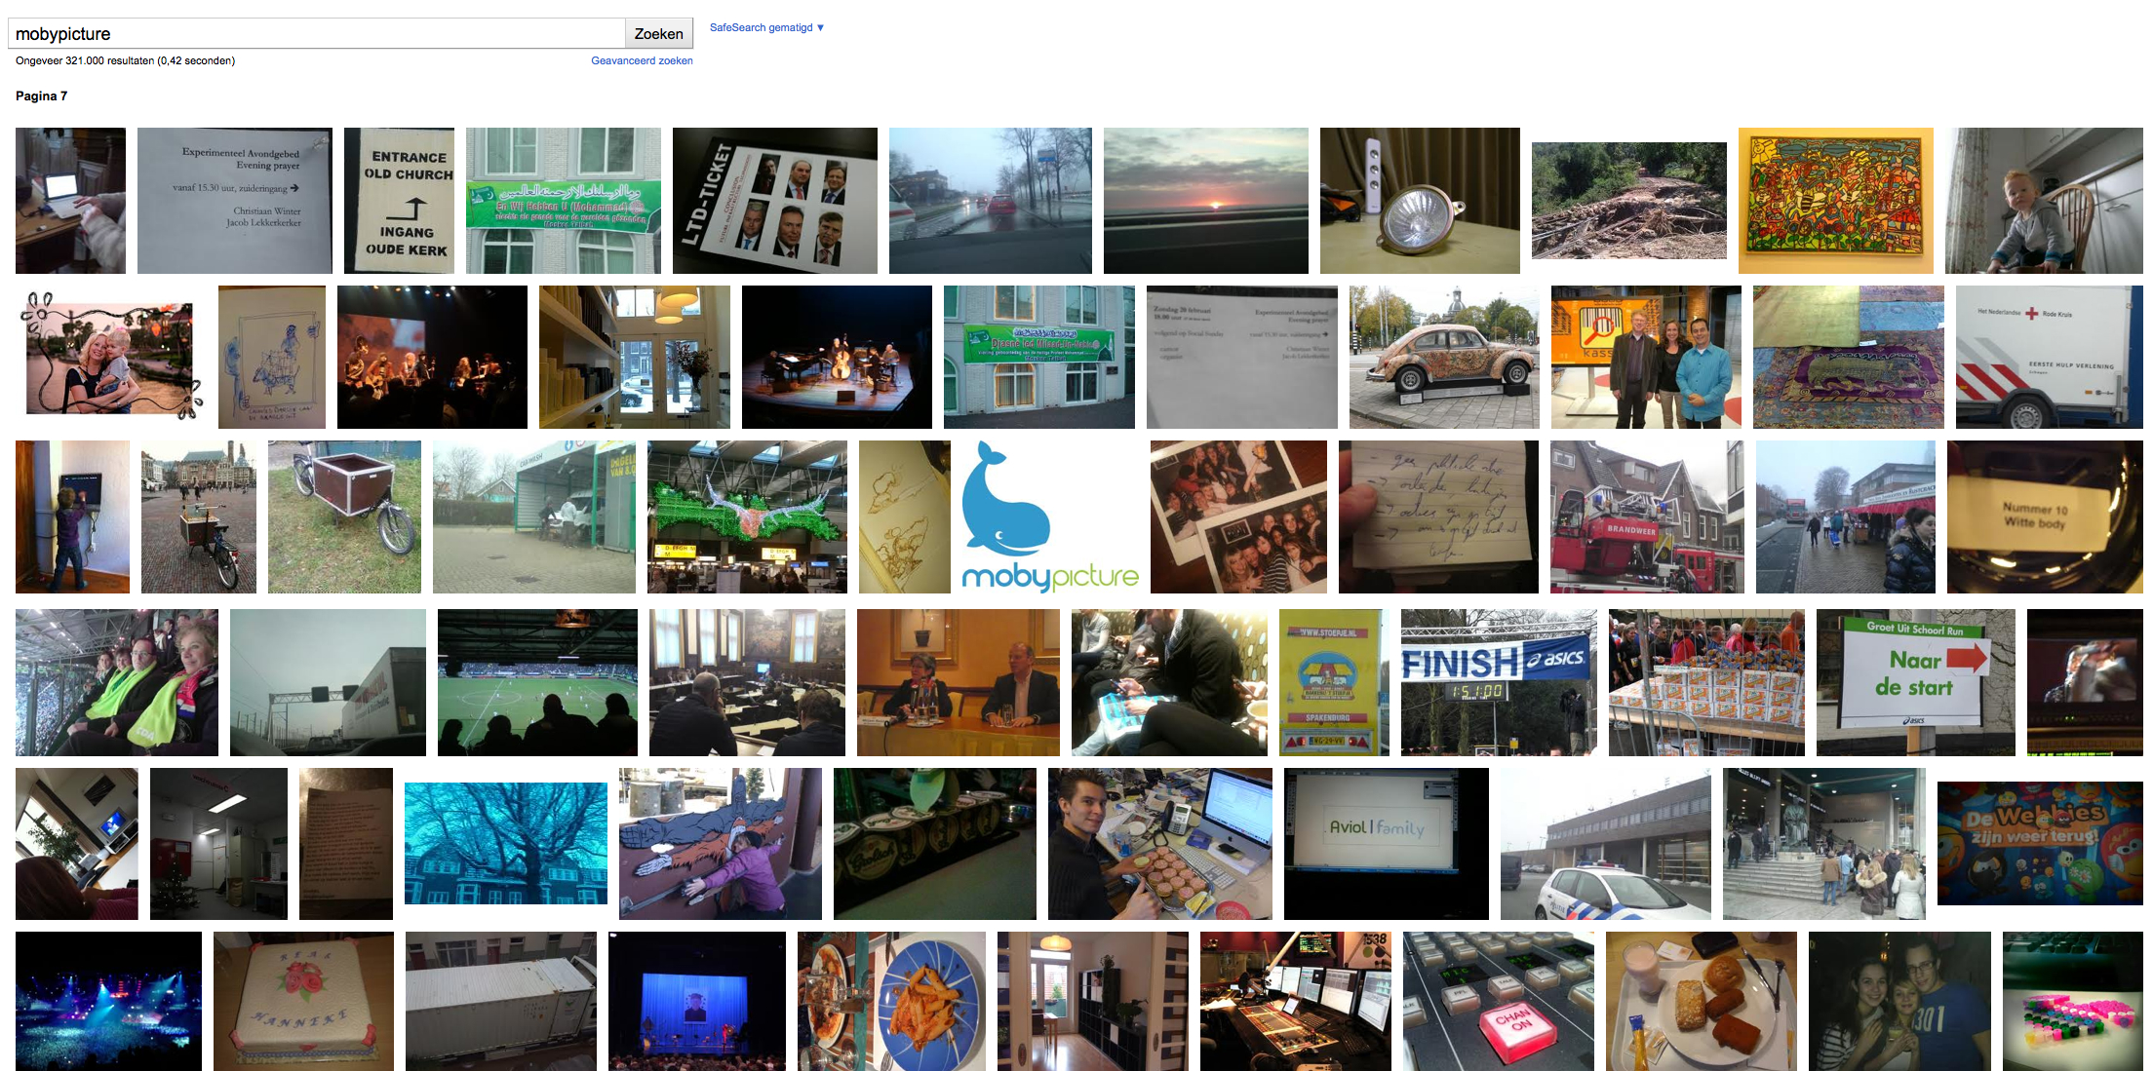Click the mobypicture search input field
This screenshot has width=2153, height=1071.
tap(317, 34)
